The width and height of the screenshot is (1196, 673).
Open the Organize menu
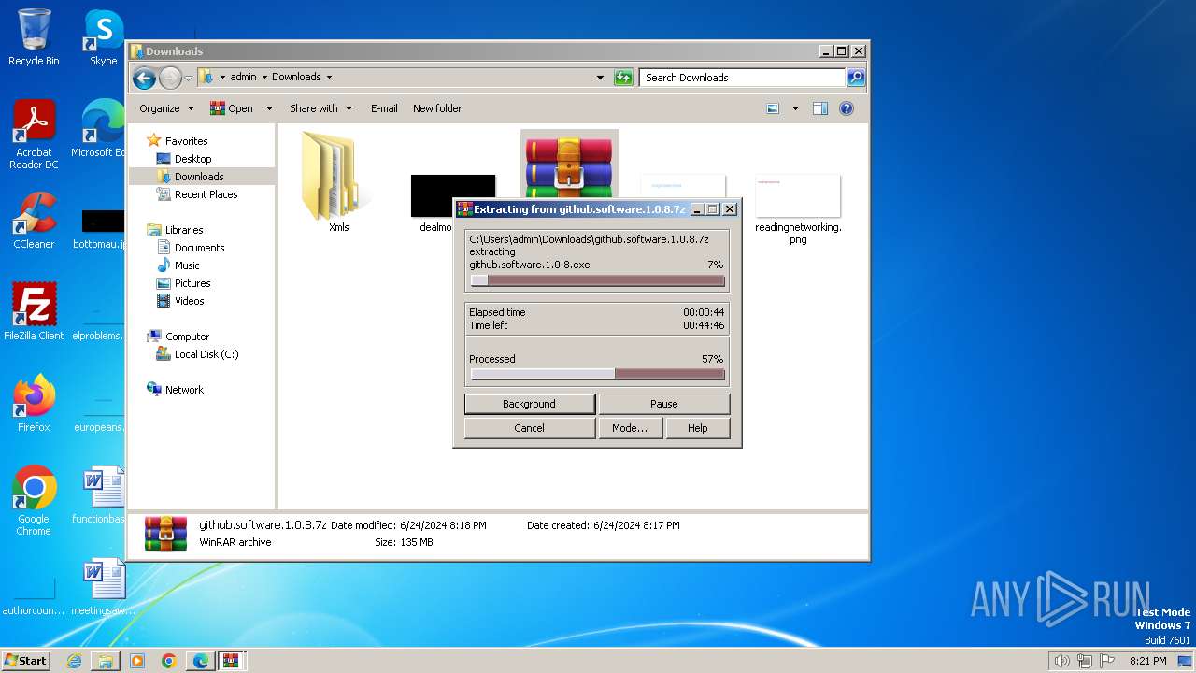click(x=166, y=108)
